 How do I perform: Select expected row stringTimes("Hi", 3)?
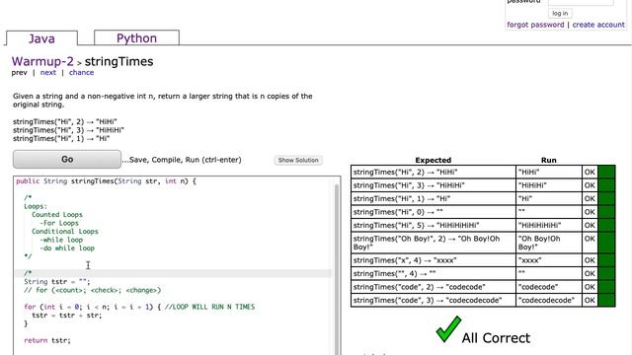click(x=434, y=185)
